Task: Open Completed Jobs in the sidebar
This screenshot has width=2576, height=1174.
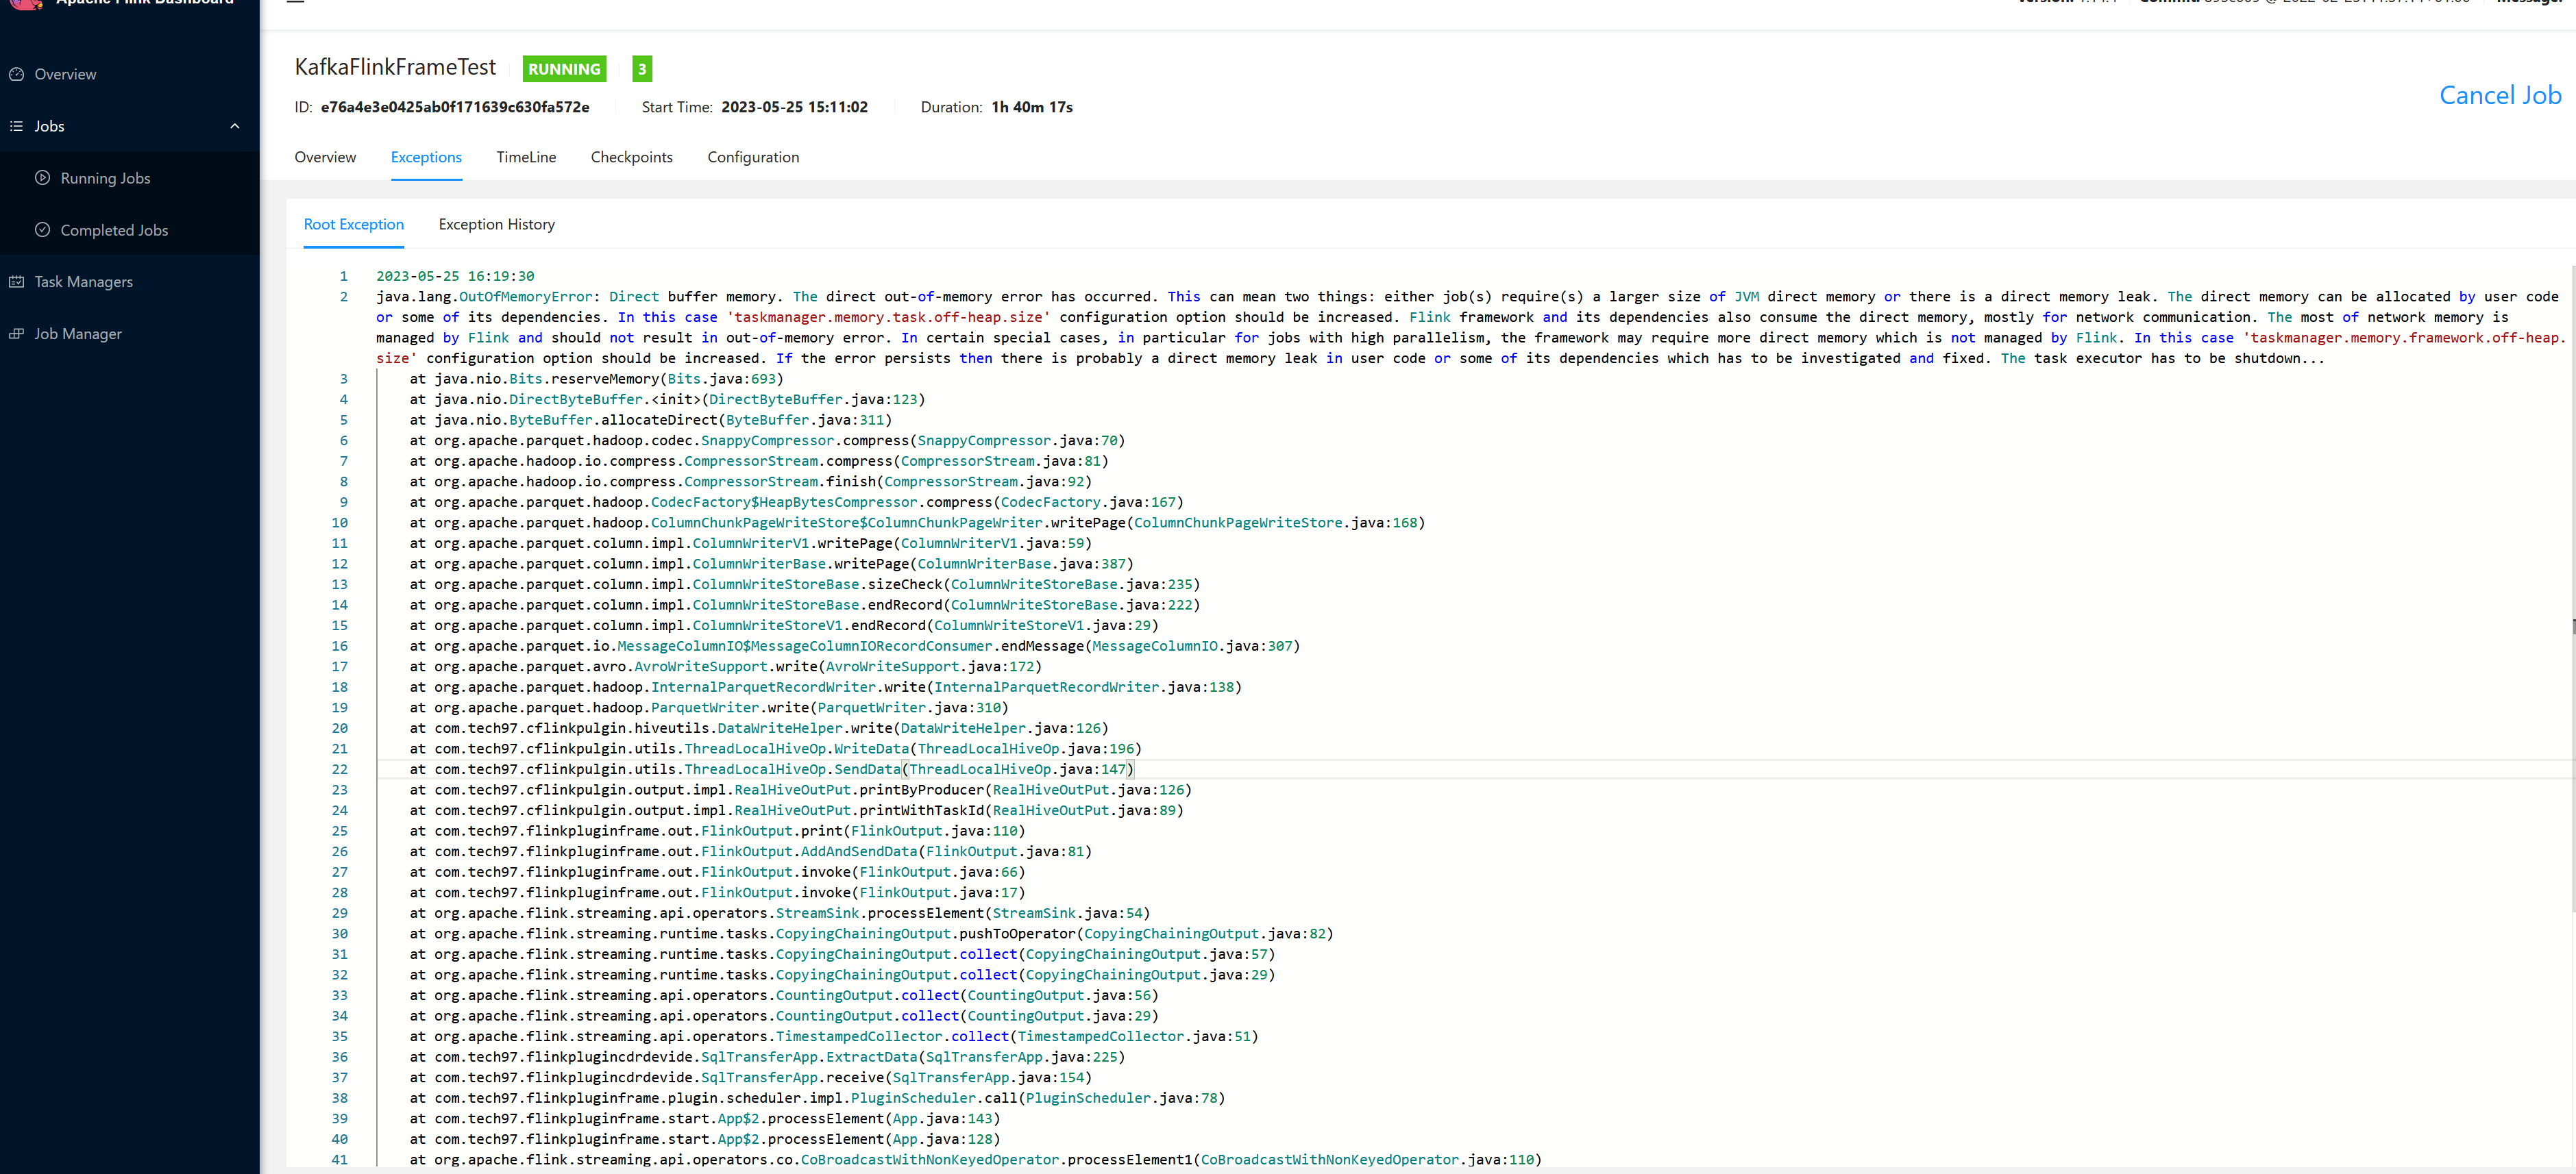Action: point(114,230)
